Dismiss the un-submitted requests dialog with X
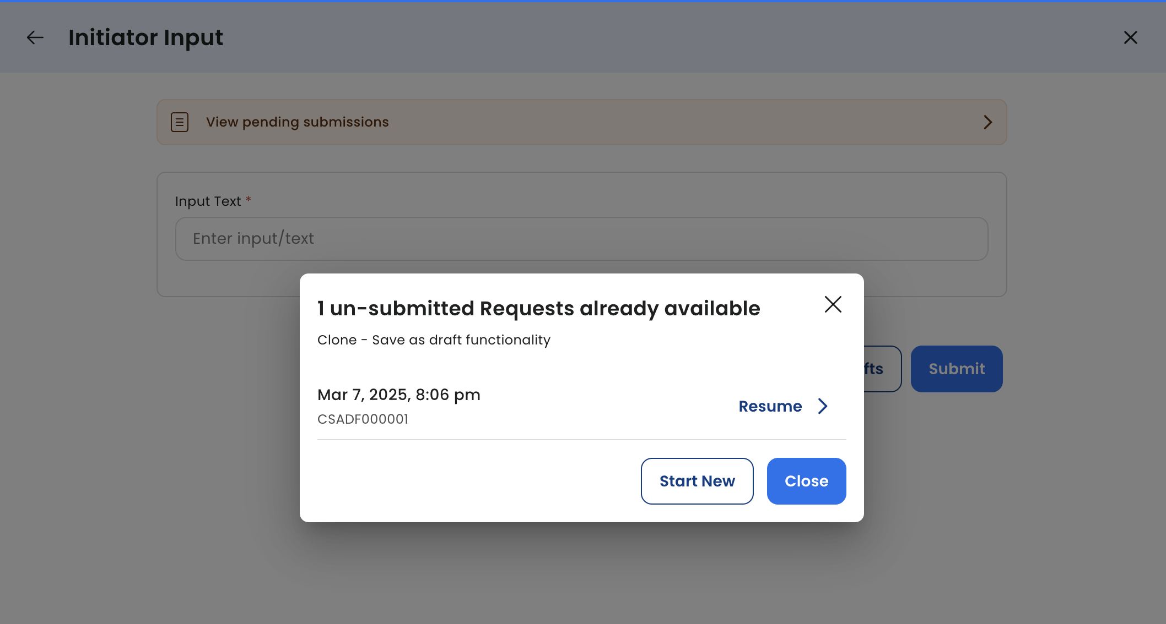This screenshot has width=1166, height=624. pyautogui.click(x=833, y=304)
